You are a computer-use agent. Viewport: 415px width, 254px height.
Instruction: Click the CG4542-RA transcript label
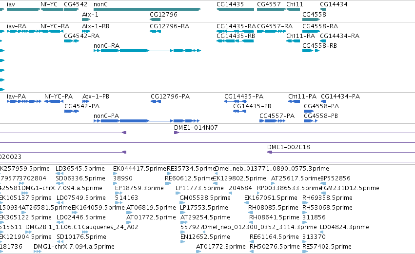(x=81, y=36)
